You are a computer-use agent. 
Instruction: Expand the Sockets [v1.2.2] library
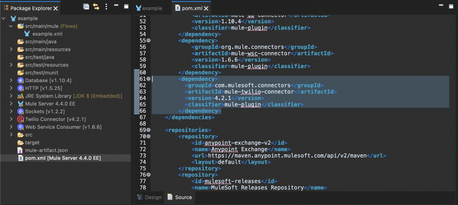[11, 111]
